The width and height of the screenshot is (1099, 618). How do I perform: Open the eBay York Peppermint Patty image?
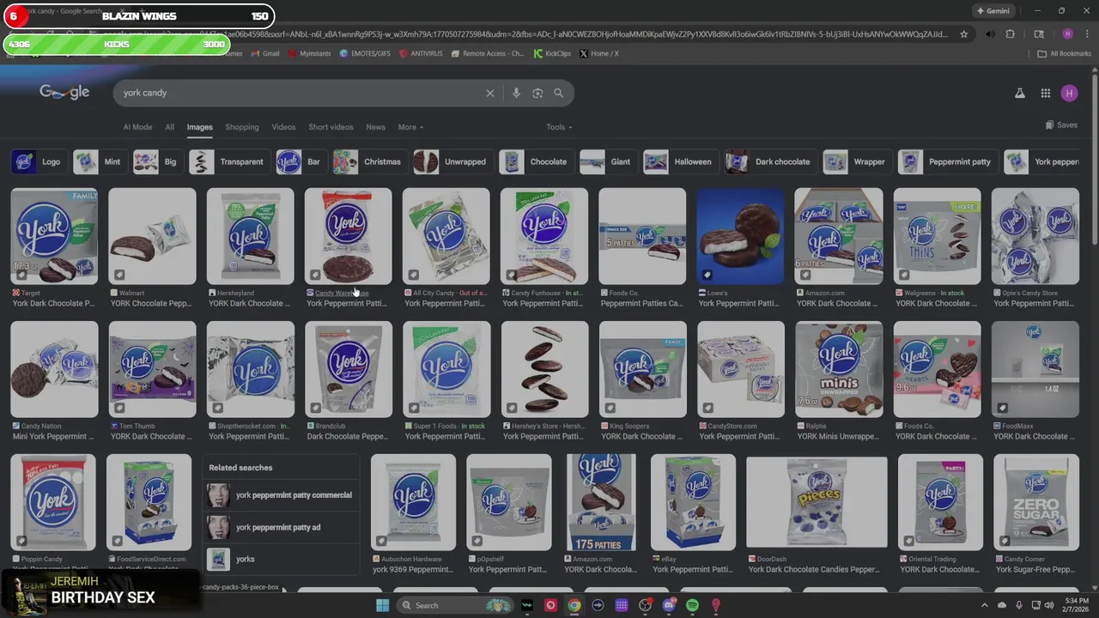693,503
